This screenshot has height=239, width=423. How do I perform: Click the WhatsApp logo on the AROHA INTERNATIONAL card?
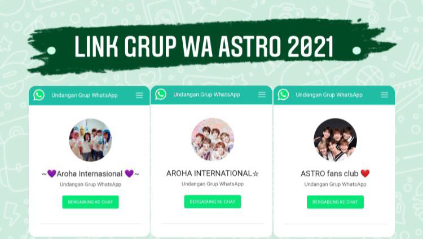point(161,94)
